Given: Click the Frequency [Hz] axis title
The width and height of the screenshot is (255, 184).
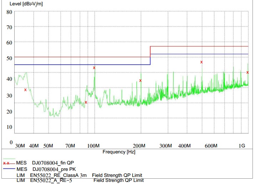Looking at the screenshot, I should 119,152.
